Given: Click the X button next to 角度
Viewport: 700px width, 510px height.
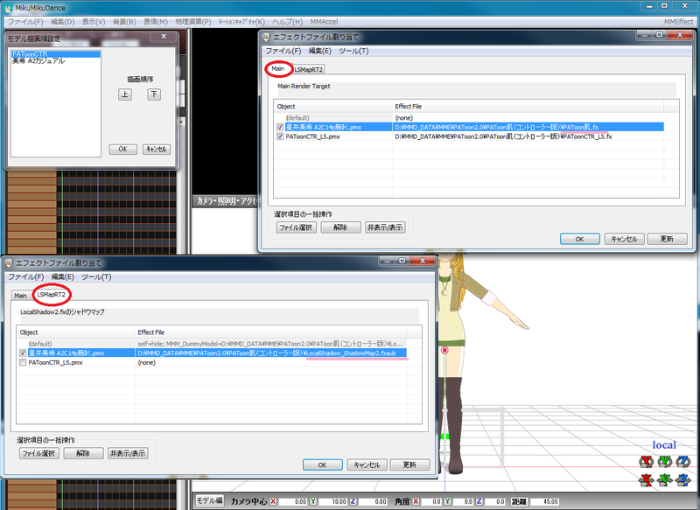Looking at the screenshot, I should (x=416, y=501).
